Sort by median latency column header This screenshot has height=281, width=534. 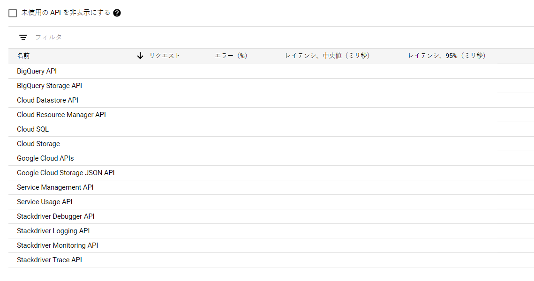point(327,56)
